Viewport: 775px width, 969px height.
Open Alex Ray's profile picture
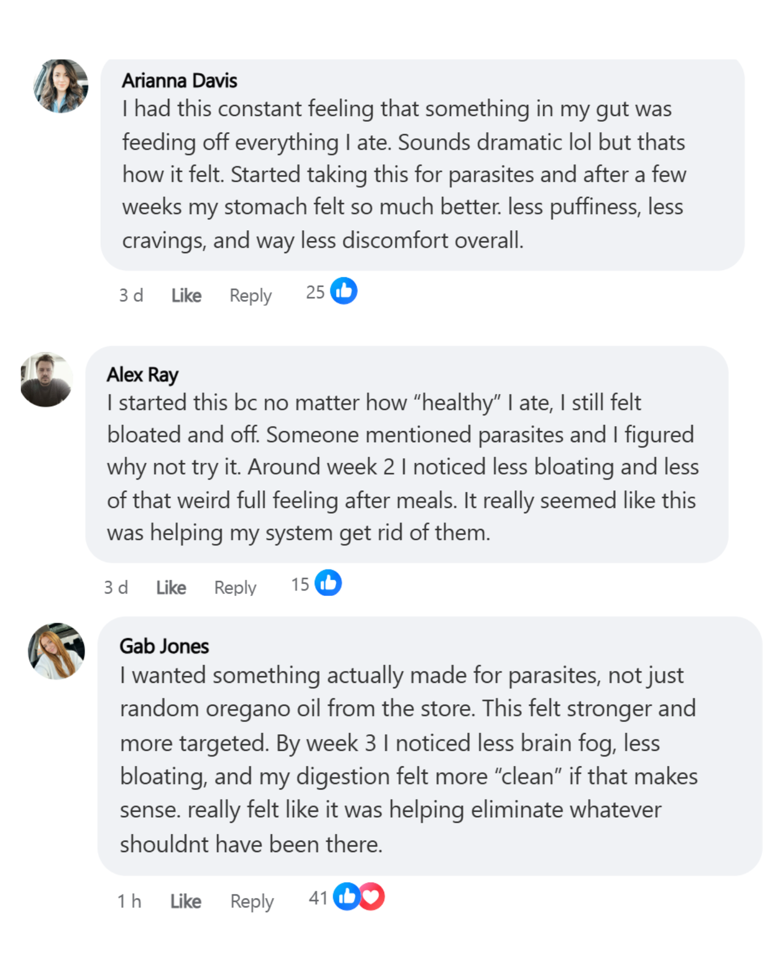[x=46, y=379]
